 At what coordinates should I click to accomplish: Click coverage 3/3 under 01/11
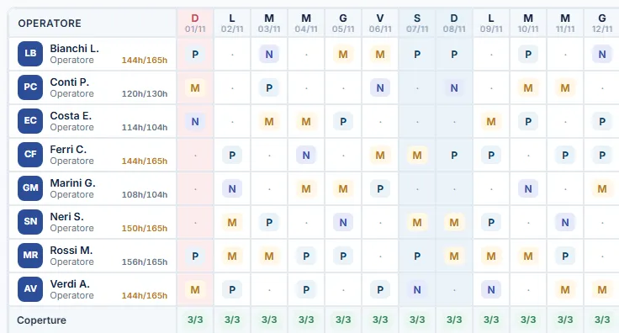[195, 320]
